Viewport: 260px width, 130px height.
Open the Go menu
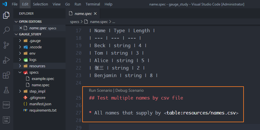tap(68, 4)
